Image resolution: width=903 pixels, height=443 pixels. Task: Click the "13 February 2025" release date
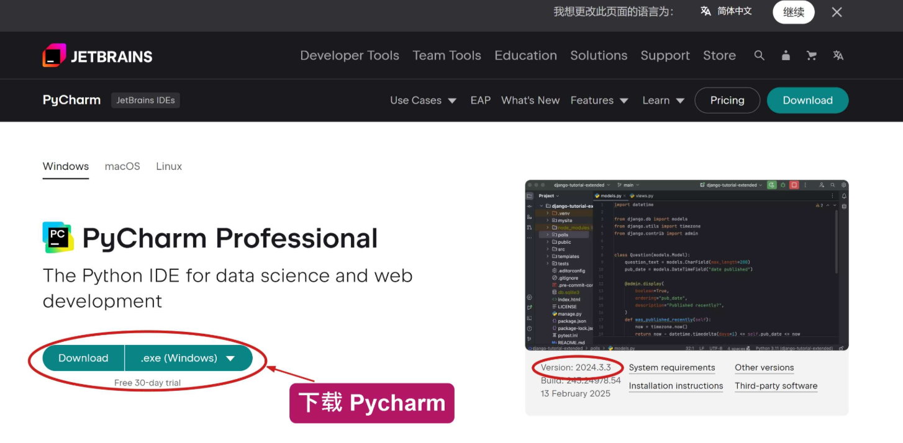576,393
